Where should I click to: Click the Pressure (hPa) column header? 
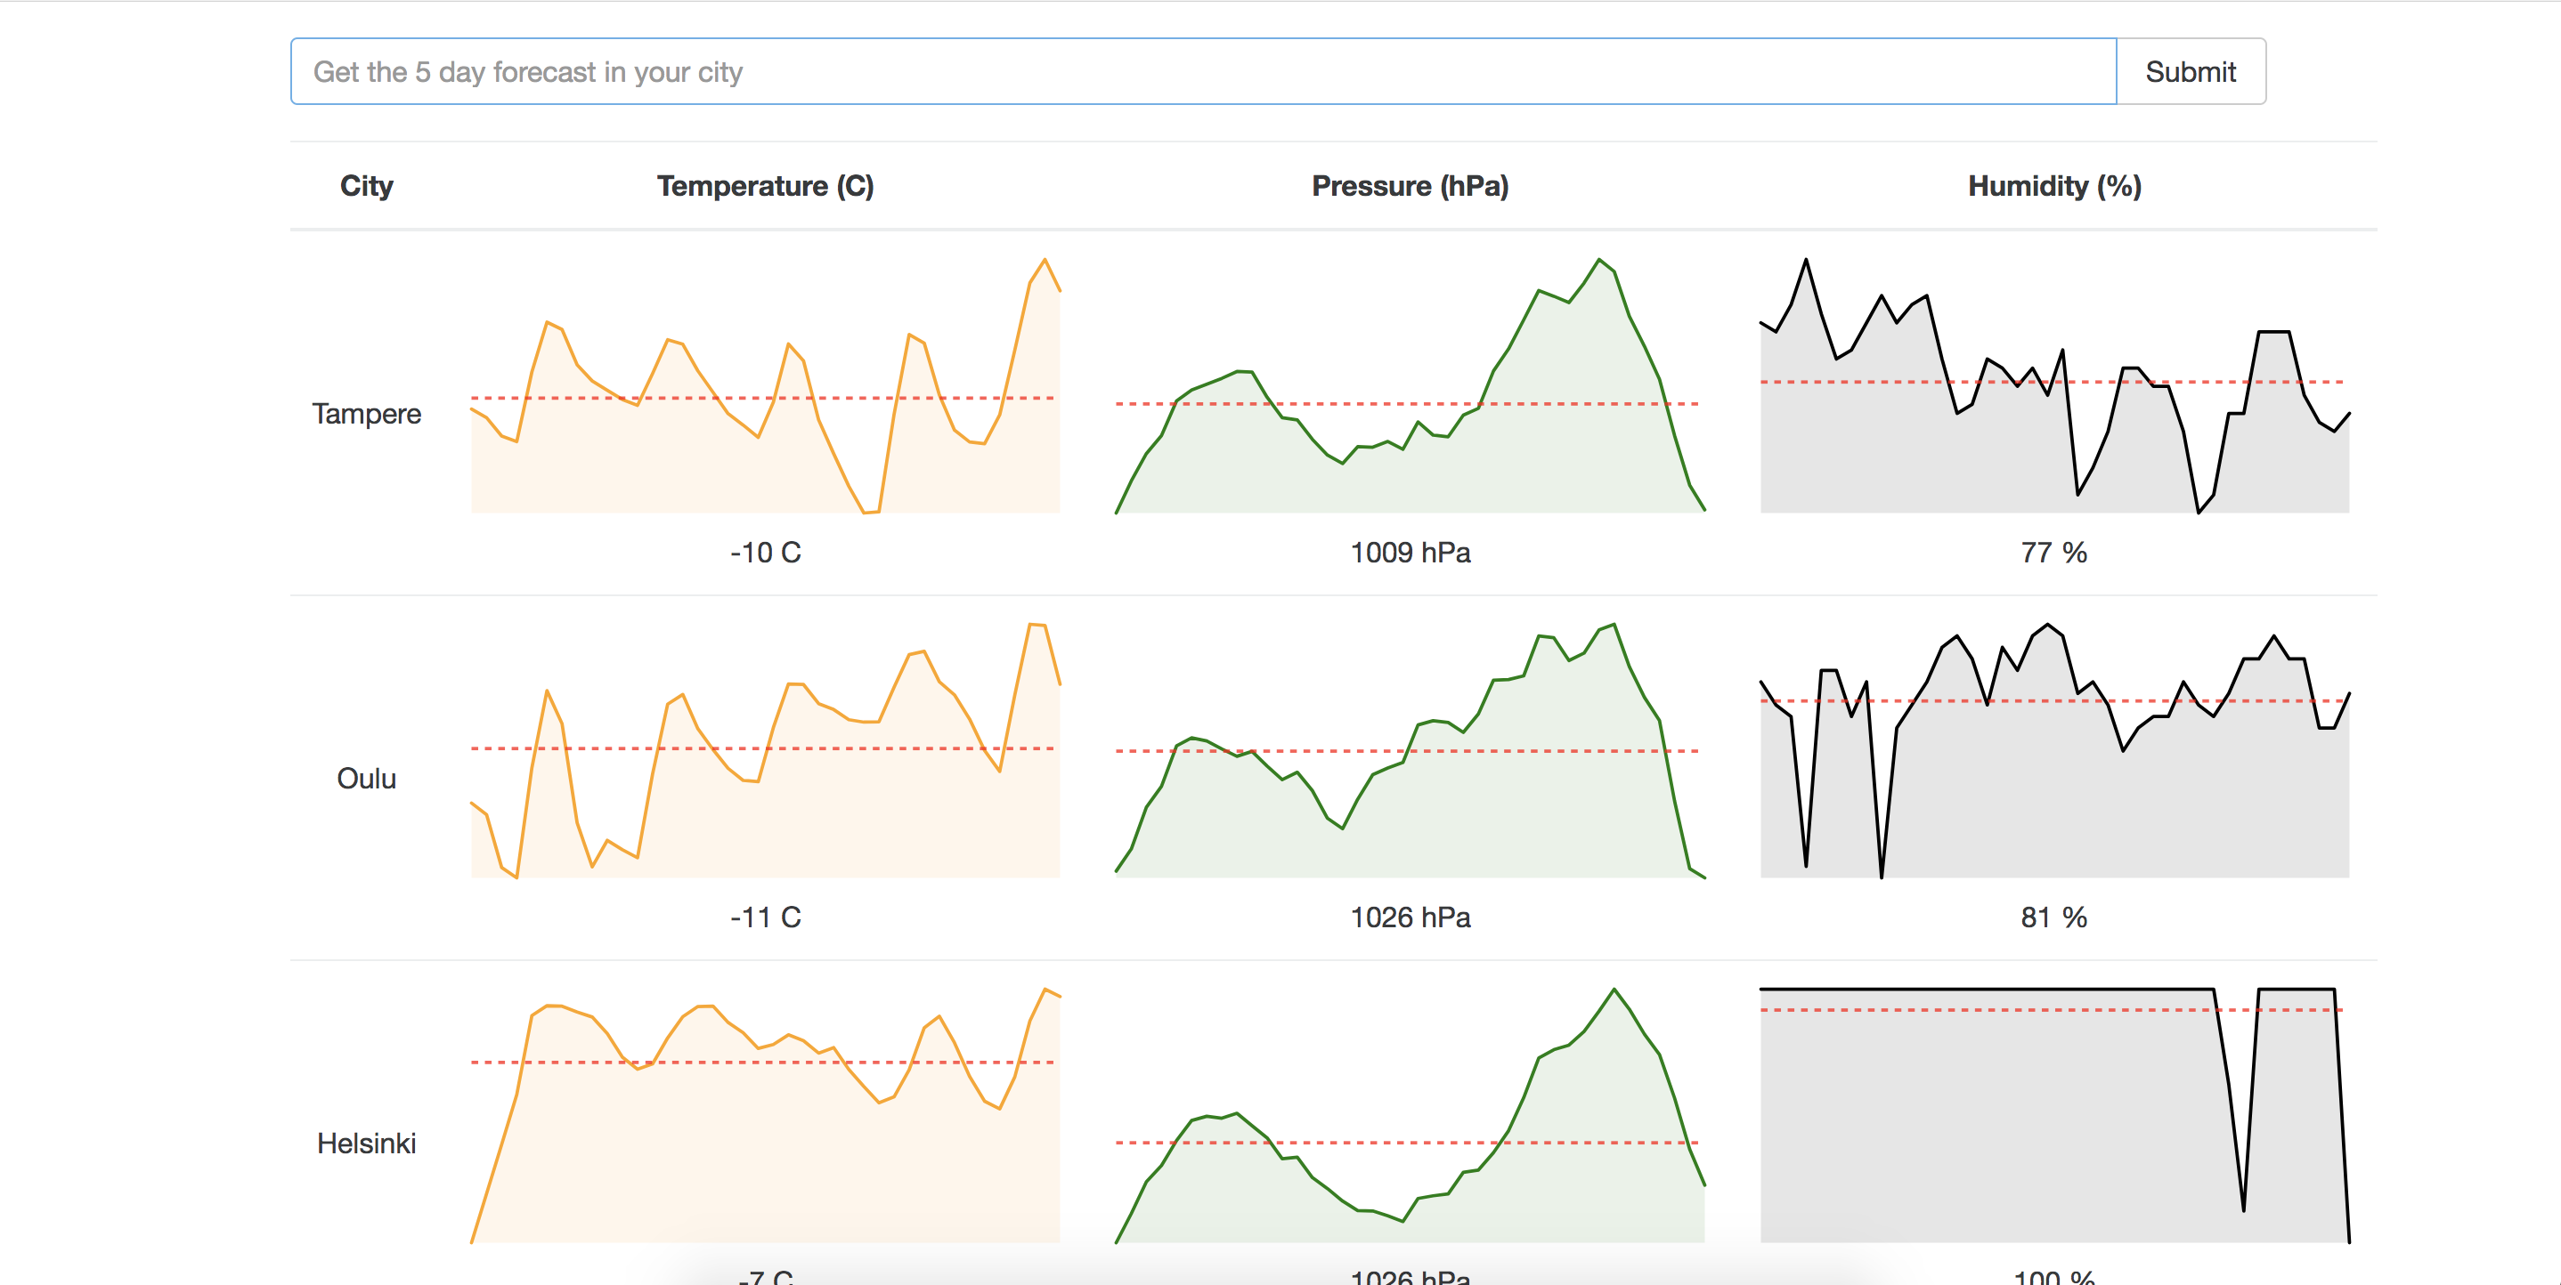(1410, 186)
